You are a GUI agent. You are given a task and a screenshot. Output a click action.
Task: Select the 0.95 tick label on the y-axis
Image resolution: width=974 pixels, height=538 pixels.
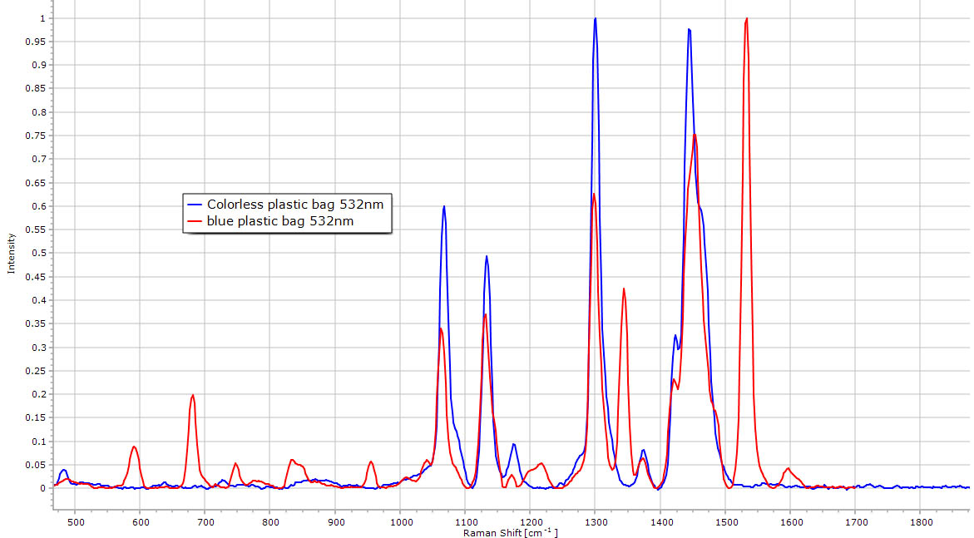37,42
